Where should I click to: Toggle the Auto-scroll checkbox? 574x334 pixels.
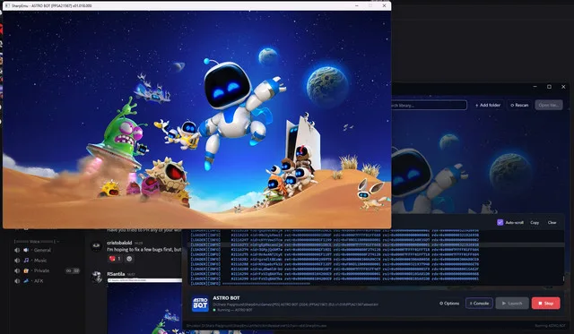tap(500, 222)
